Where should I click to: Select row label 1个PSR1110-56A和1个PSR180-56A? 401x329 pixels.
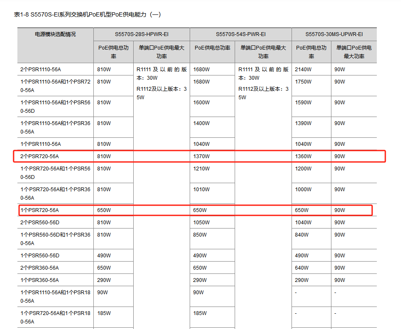(56, 296)
